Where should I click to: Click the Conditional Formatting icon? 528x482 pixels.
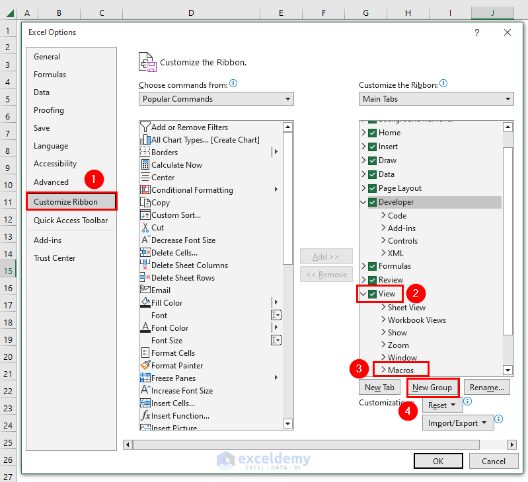[145, 189]
